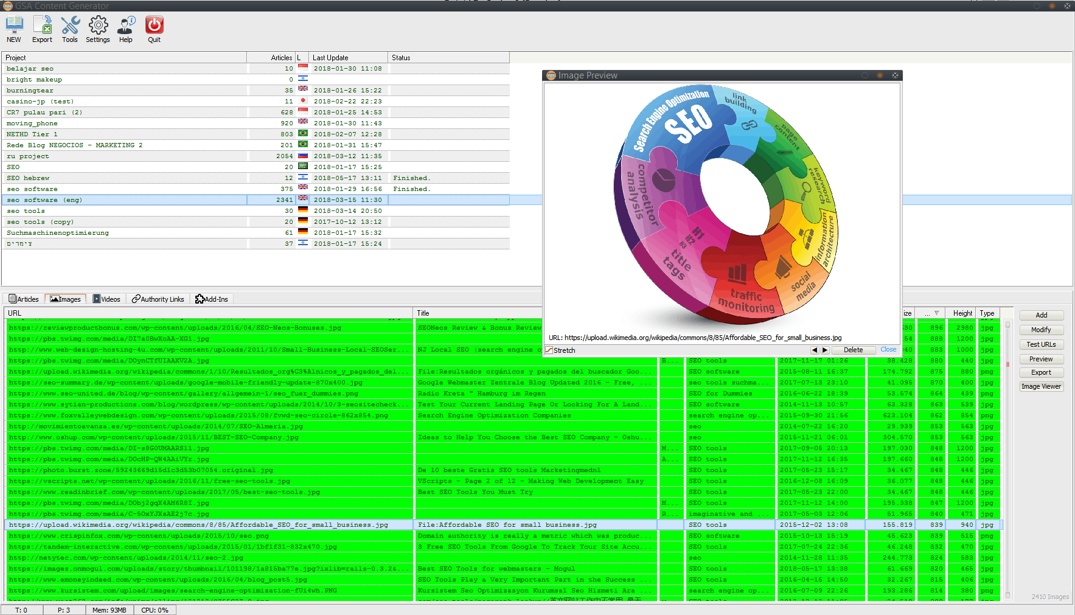The image size is (1075, 615).
Task: Click the Close link in Image Preview
Action: pos(888,349)
